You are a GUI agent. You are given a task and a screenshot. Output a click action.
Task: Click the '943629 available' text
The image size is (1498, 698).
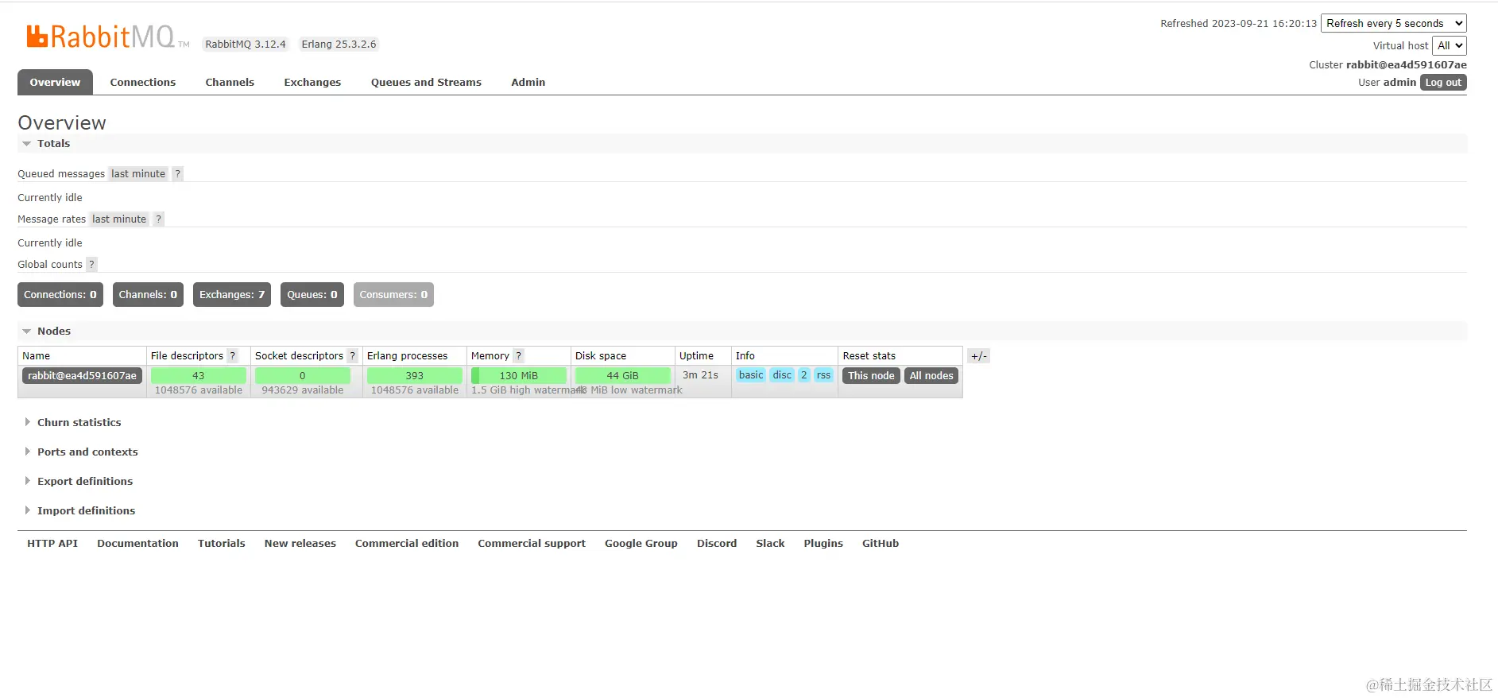pyautogui.click(x=303, y=390)
